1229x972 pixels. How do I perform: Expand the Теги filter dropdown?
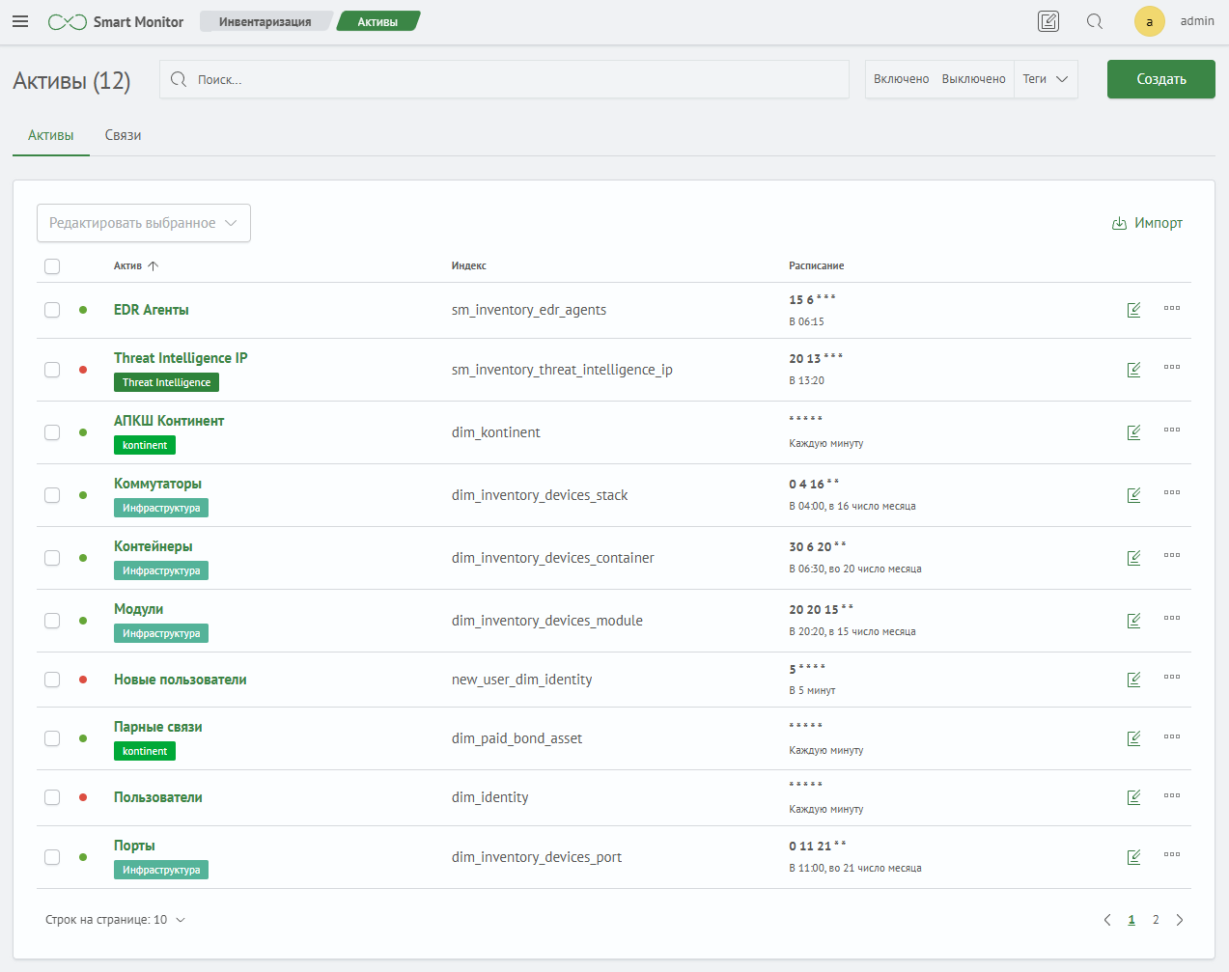[1046, 79]
